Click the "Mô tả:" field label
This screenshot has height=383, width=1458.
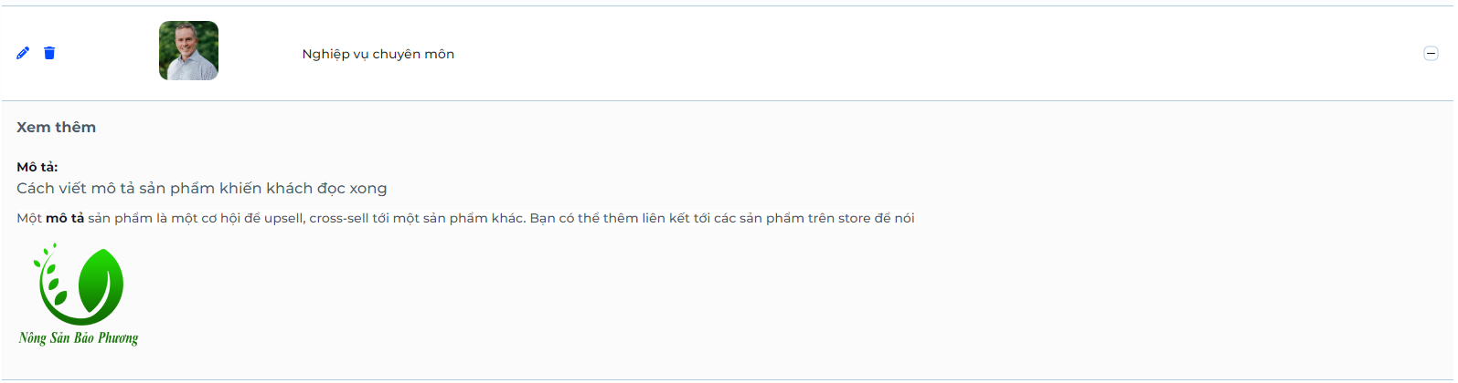click(x=37, y=167)
